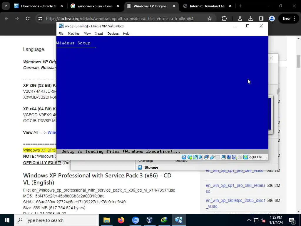Open the browser downloads icon
This screenshot has width=301, height=226.
point(250,19)
